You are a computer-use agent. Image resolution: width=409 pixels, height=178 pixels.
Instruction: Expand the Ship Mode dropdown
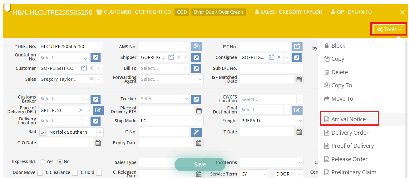click(171, 121)
